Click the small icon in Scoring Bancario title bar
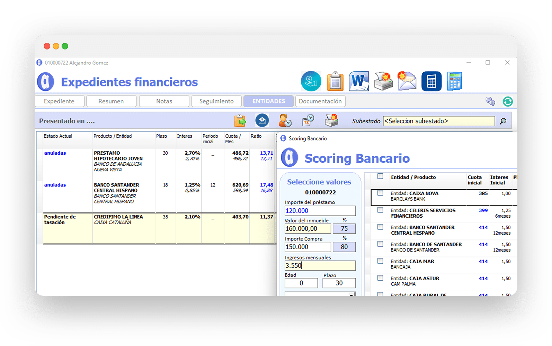 (283, 138)
